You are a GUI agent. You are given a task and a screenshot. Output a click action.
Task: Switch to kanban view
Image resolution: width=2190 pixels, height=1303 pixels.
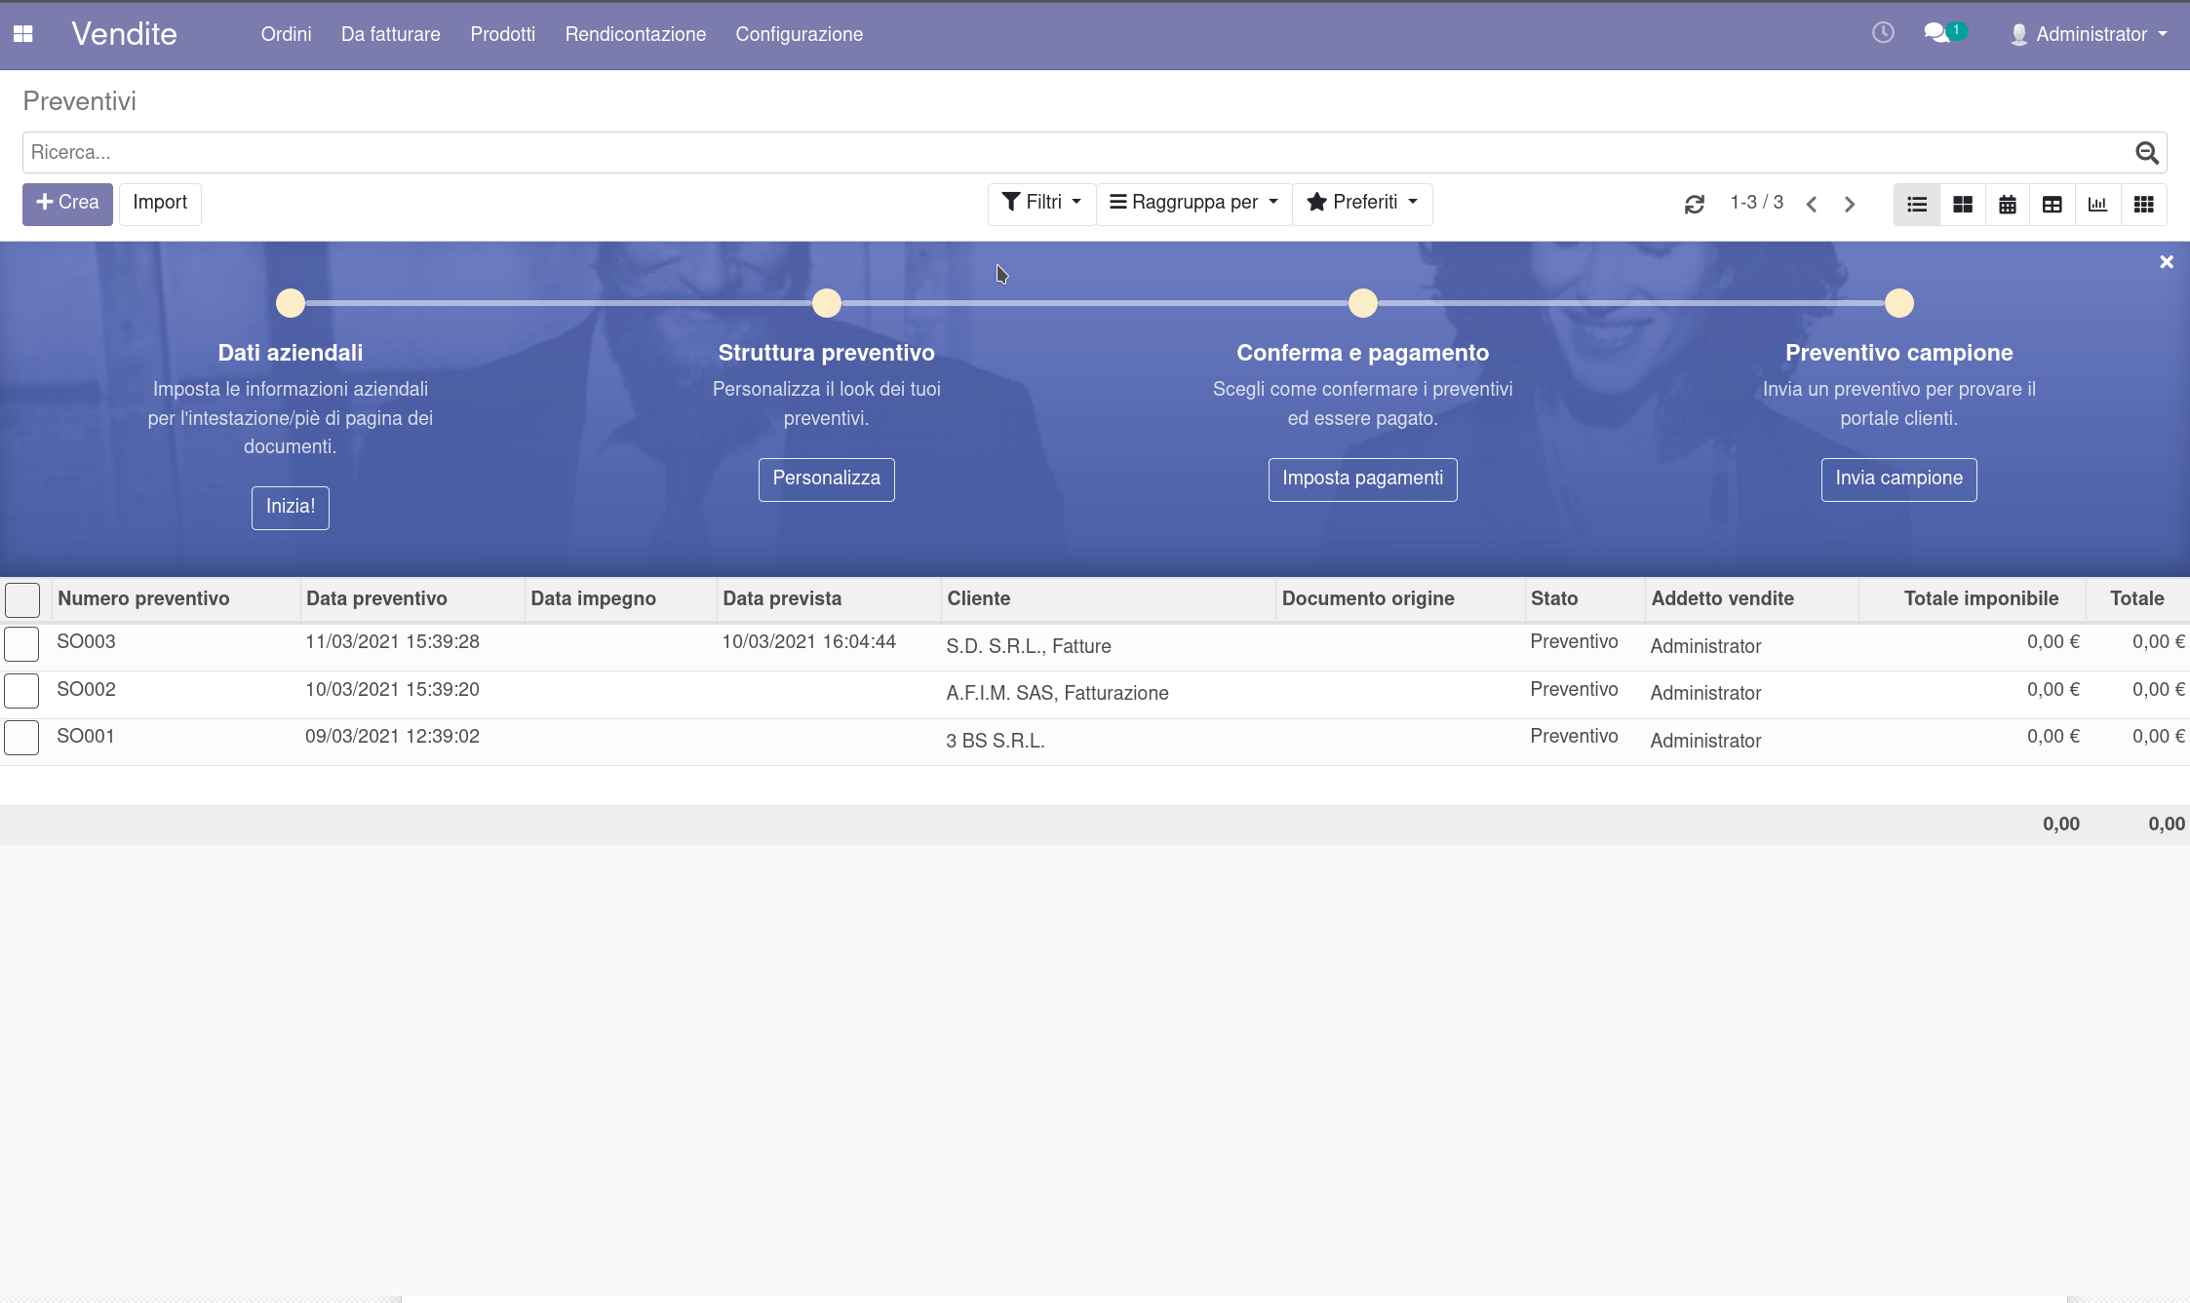point(1963,204)
